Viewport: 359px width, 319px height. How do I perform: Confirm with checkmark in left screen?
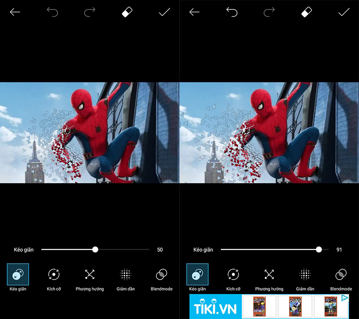tap(164, 12)
